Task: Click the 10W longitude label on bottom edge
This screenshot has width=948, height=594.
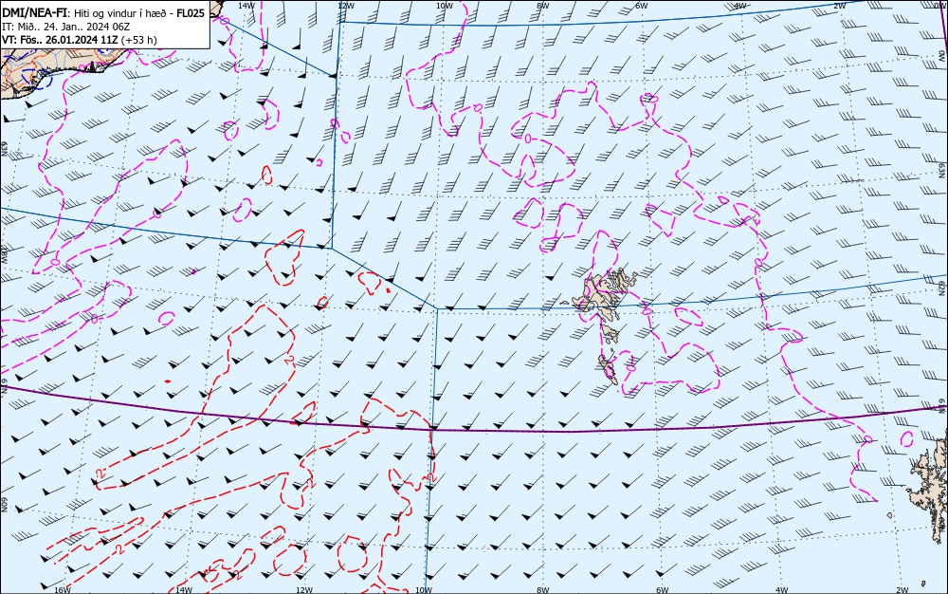Action: [x=424, y=590]
